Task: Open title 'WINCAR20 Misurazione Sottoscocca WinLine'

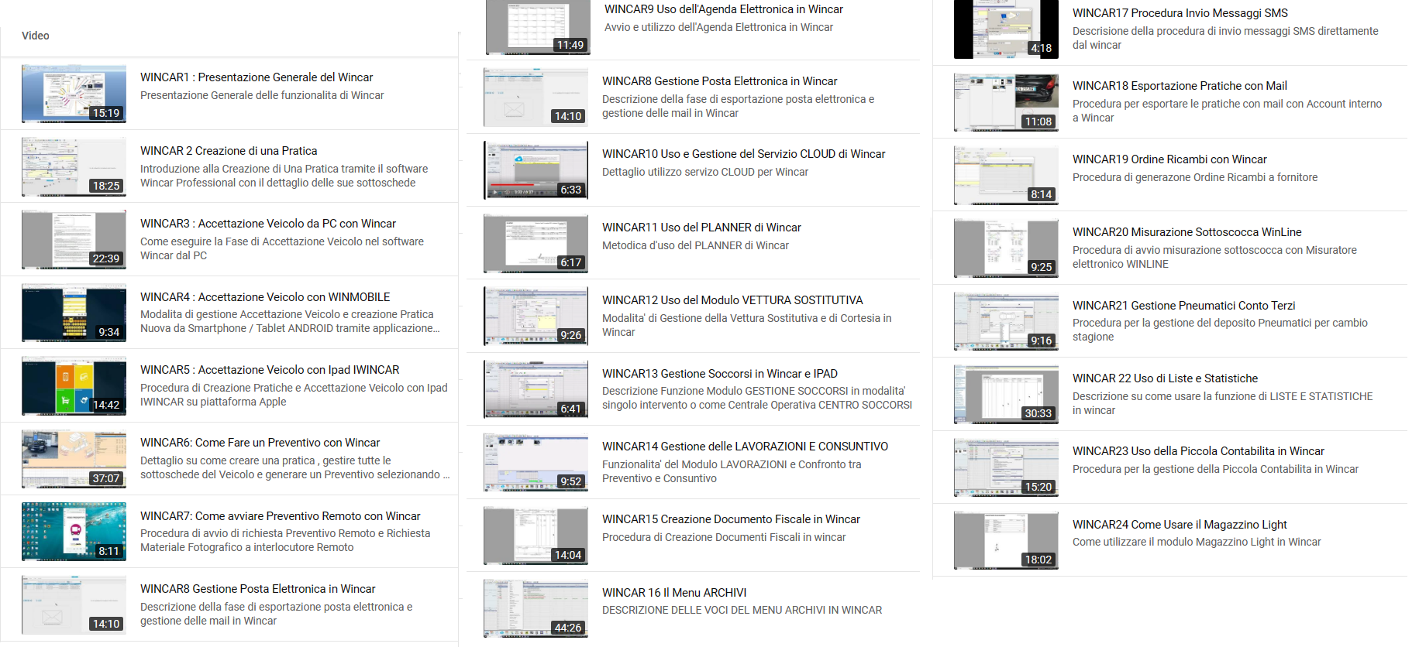Action: 1187,232
